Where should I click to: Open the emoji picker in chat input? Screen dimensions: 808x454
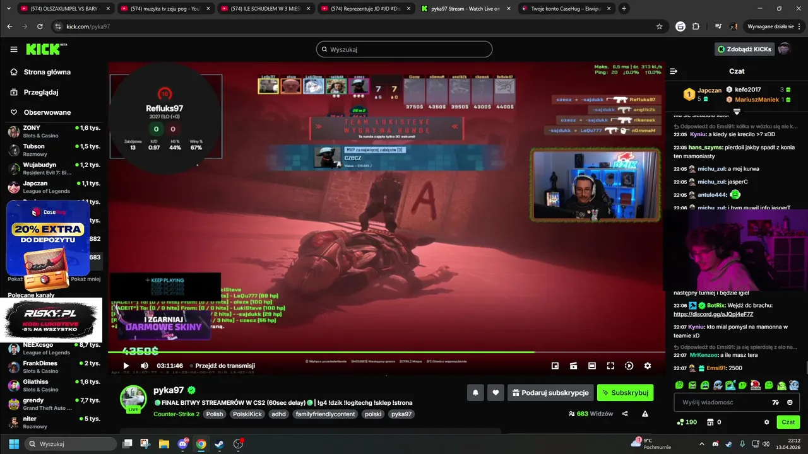(x=790, y=402)
